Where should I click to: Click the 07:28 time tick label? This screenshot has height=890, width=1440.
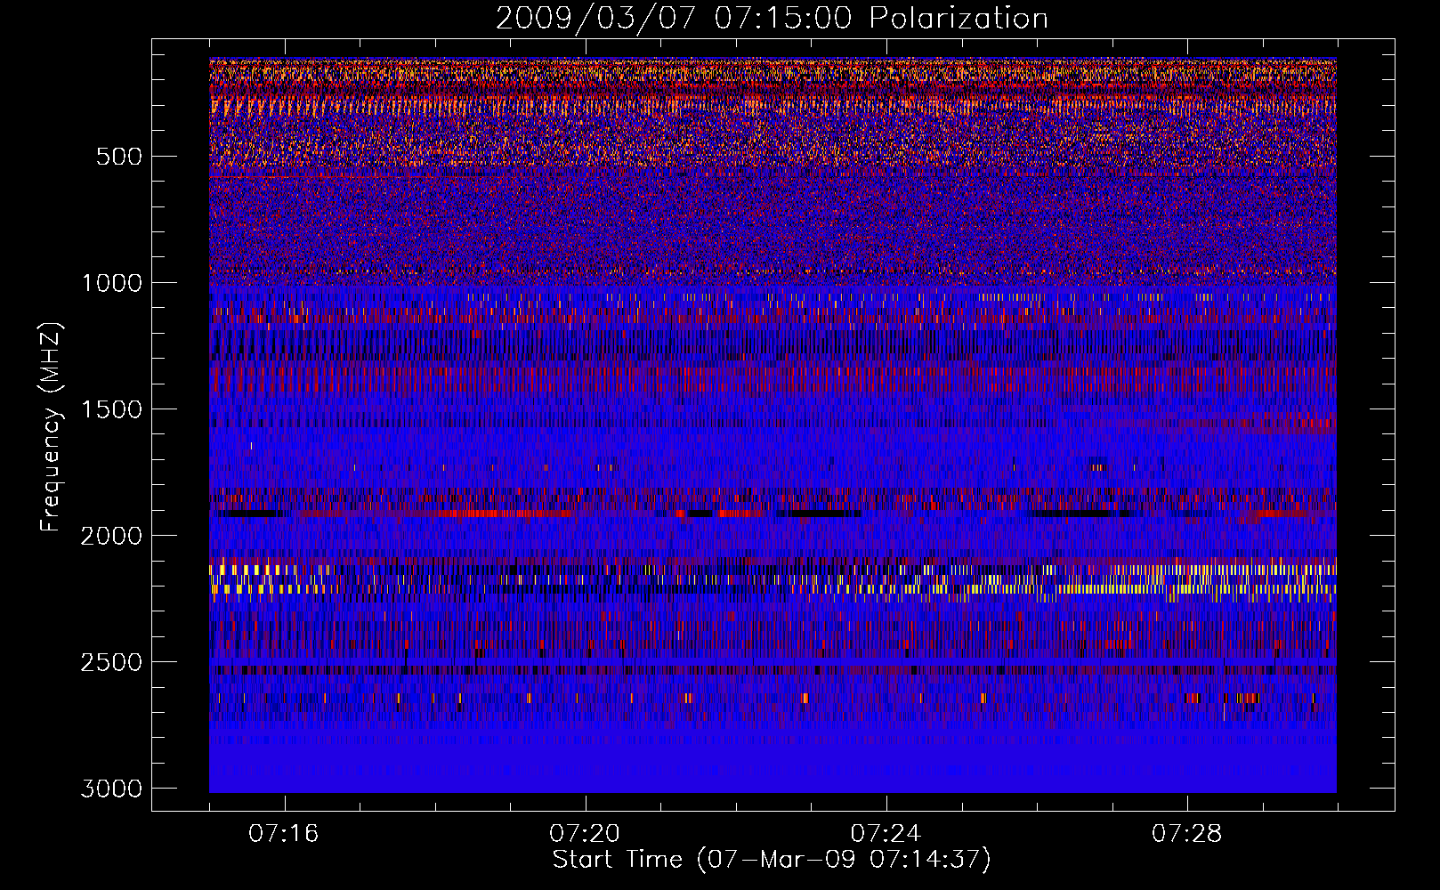[1186, 834]
